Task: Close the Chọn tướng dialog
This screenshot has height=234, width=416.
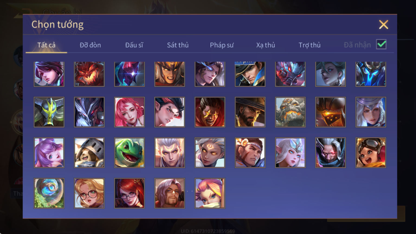Action: (x=383, y=25)
